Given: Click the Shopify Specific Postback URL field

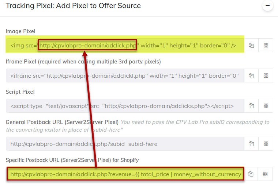Looking at the screenshot, I should [x=125, y=174].
